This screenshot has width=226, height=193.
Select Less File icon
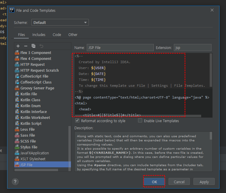tap(17, 129)
